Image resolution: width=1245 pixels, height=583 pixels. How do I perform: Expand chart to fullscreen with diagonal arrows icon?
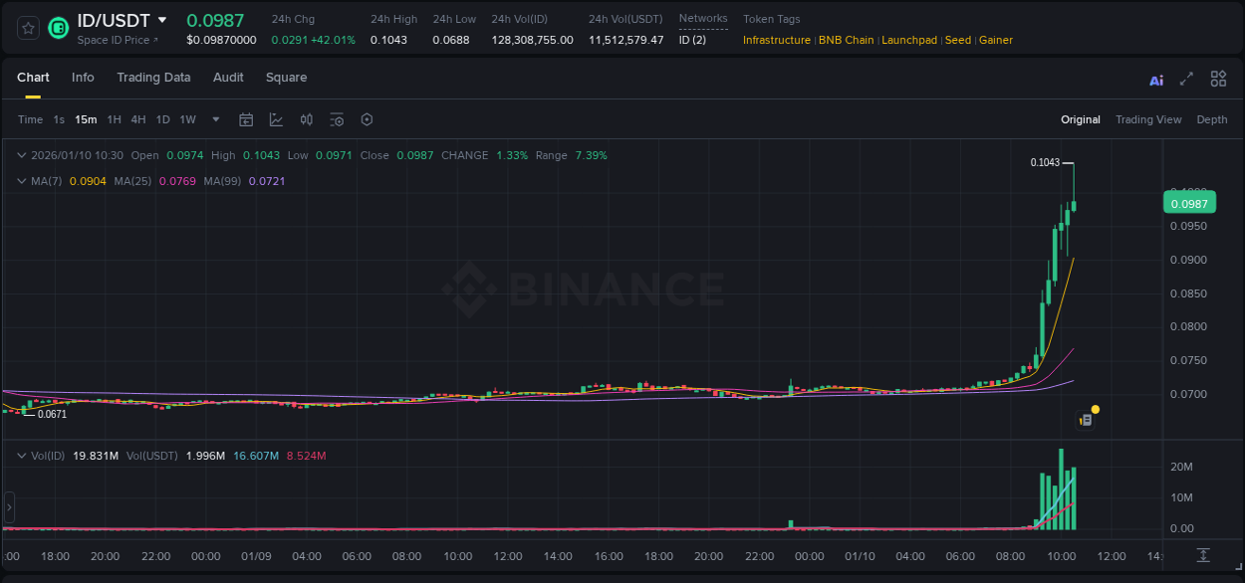[x=1186, y=79]
